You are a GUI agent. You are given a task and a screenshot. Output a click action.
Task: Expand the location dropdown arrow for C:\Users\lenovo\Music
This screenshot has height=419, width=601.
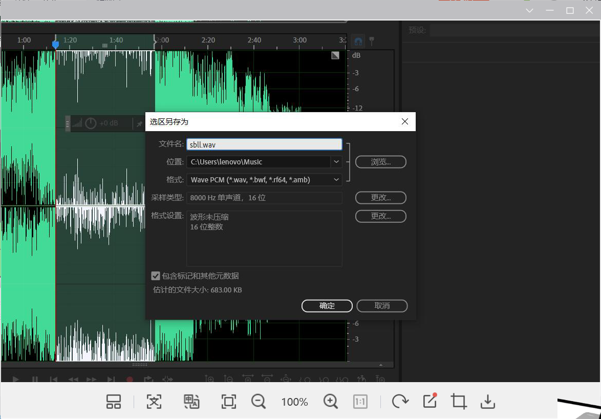(336, 162)
